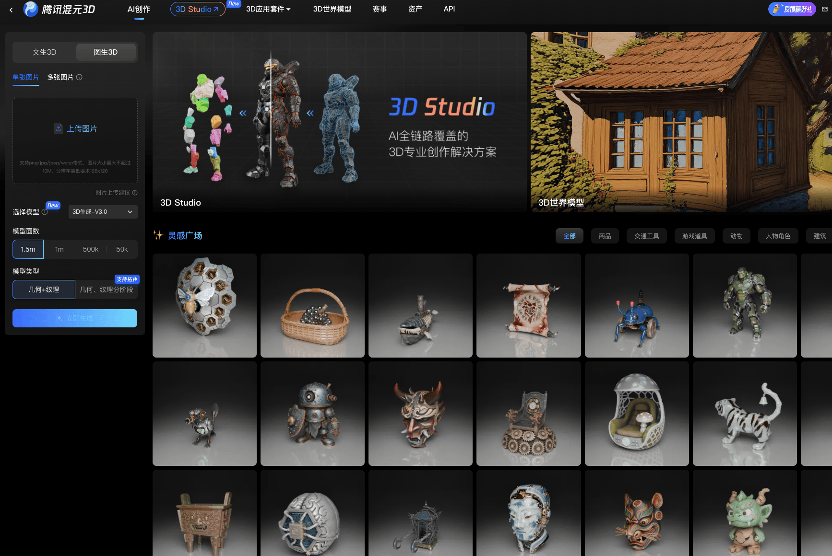
Task: Open the red horned oni mask thumbnail
Action: (x=421, y=414)
